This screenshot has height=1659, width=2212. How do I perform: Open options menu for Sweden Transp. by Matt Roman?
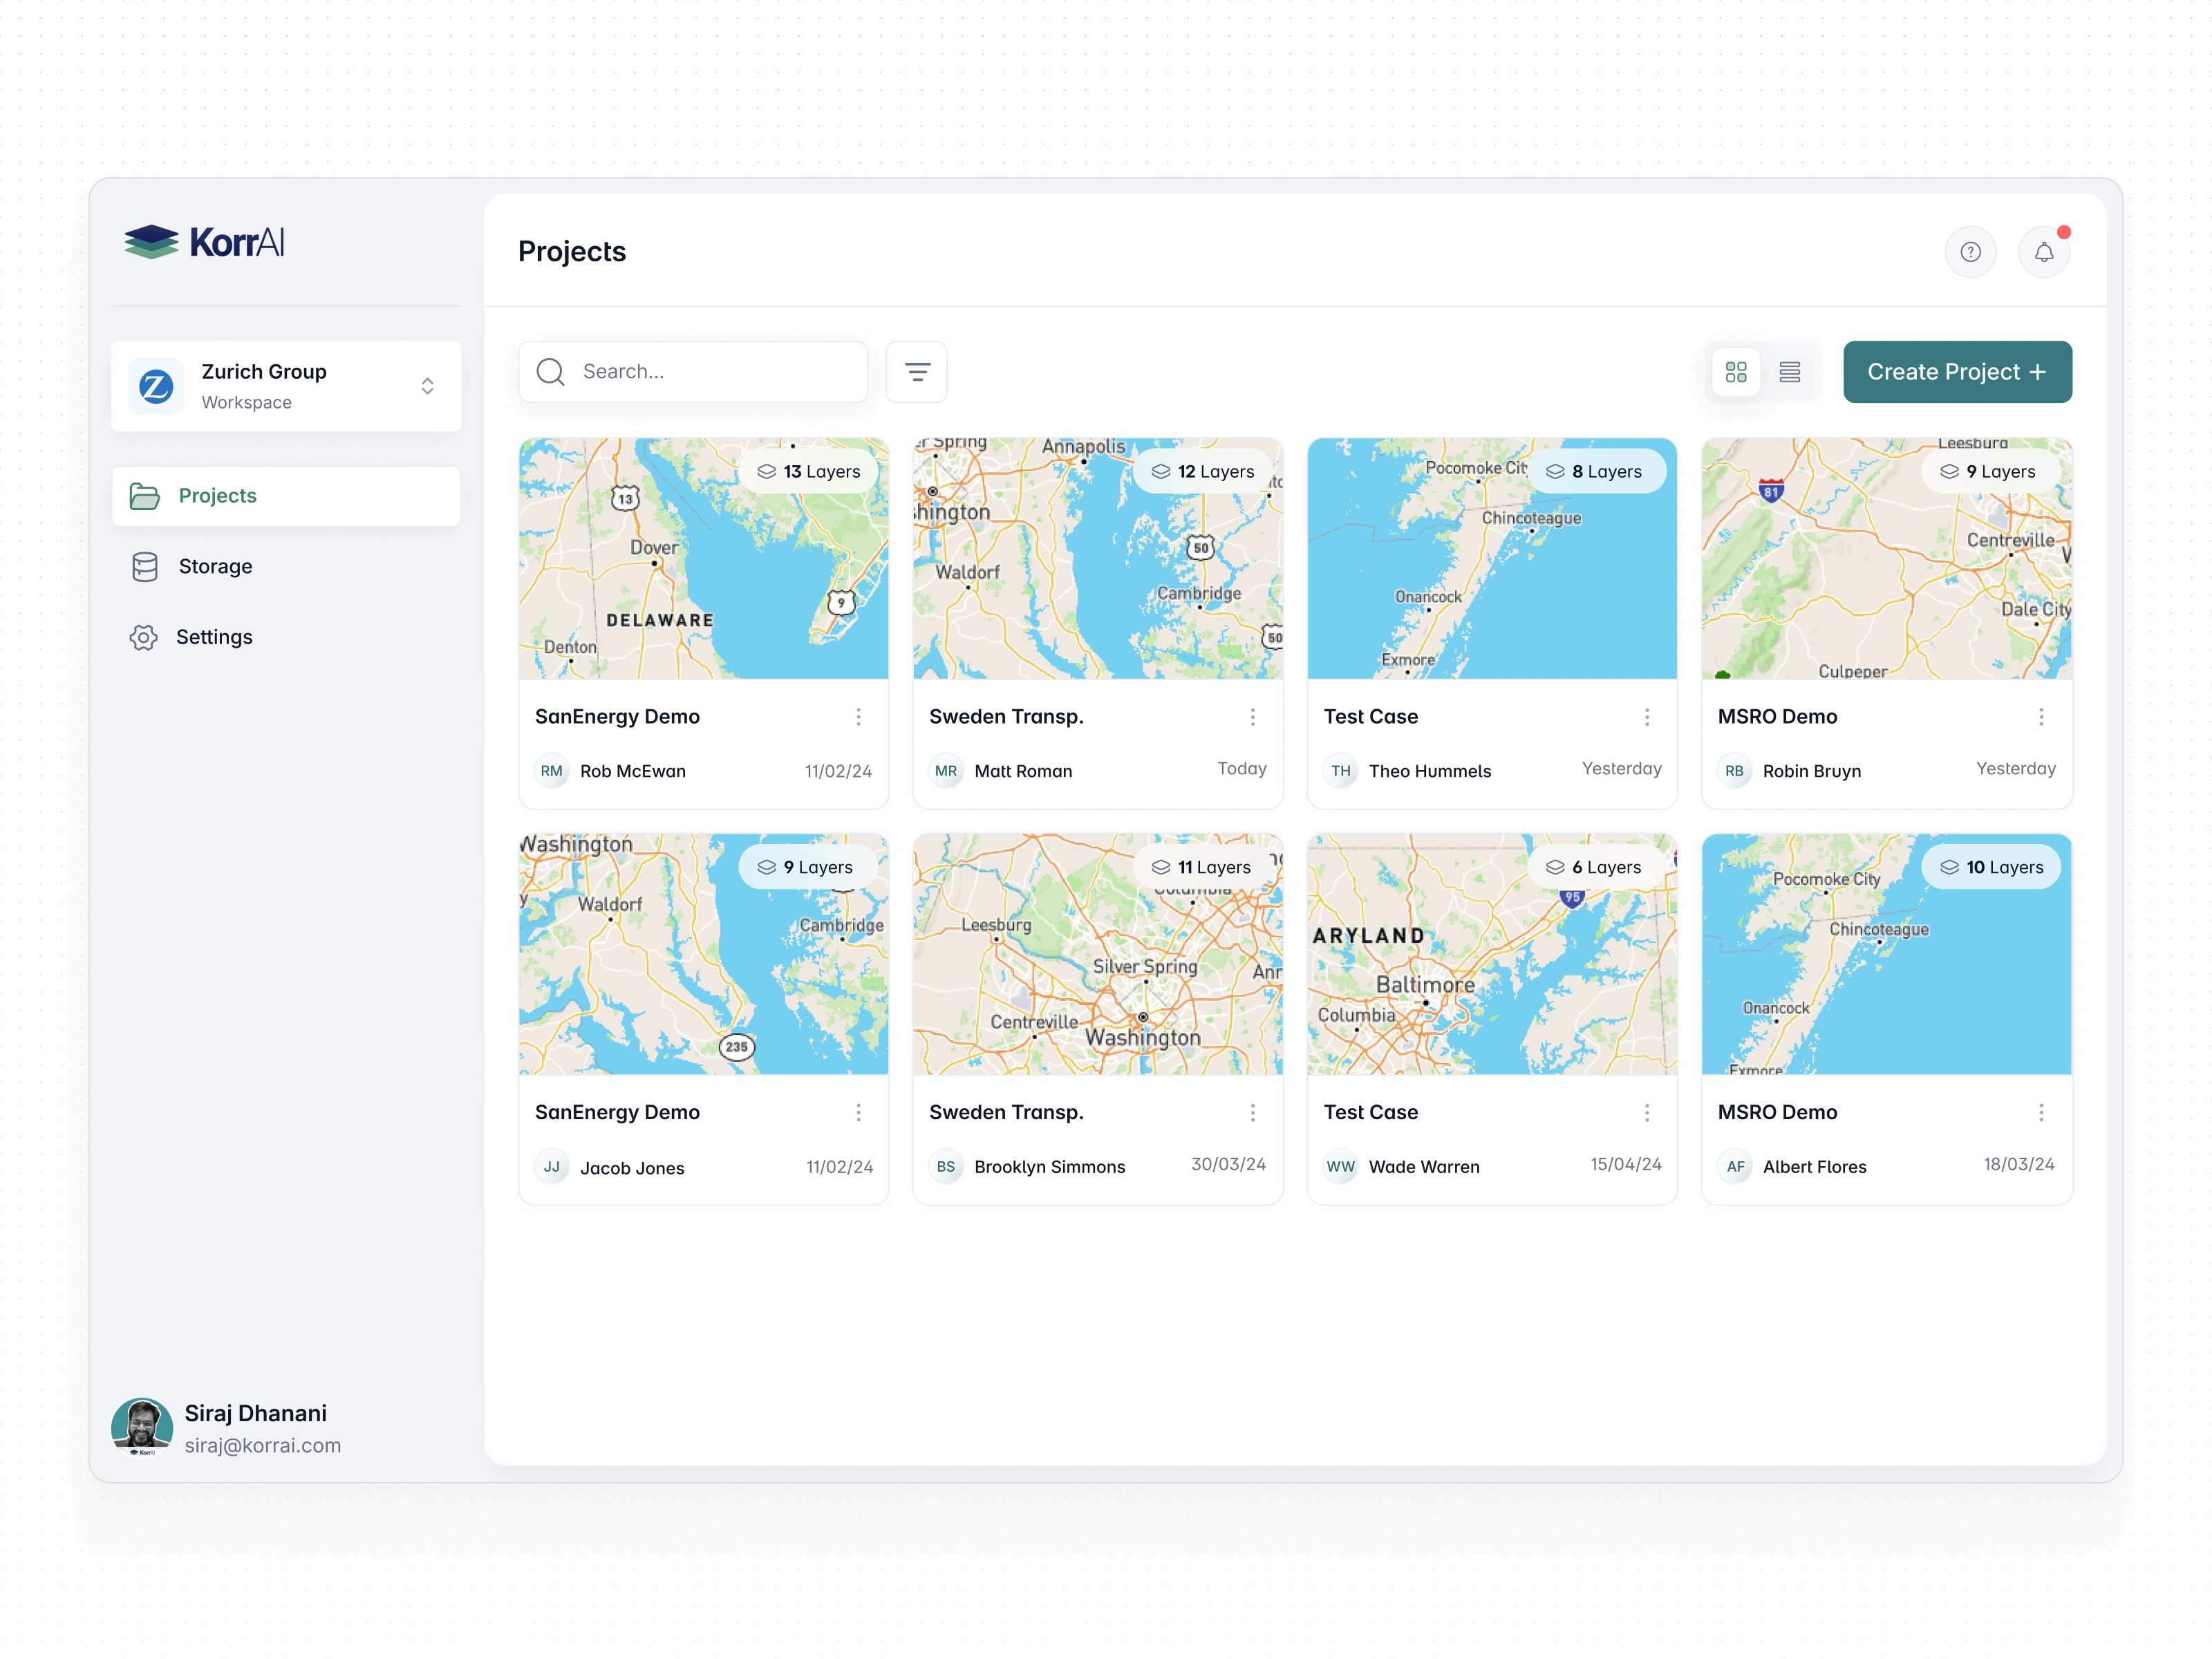(x=1252, y=717)
